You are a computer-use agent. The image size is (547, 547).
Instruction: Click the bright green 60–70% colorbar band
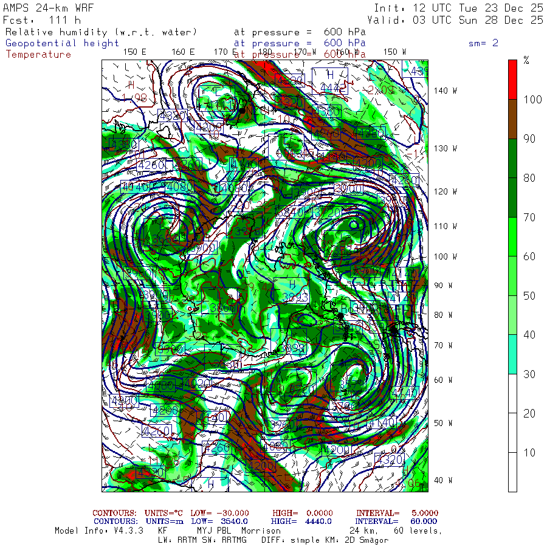point(512,237)
